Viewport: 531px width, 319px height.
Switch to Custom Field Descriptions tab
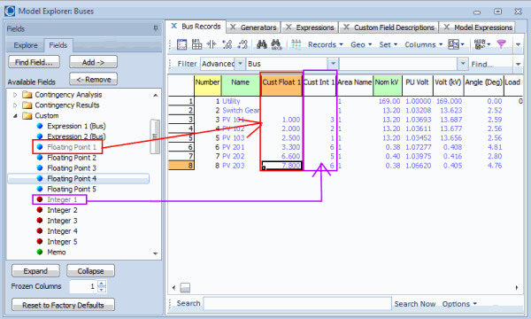pyautogui.click(x=394, y=27)
